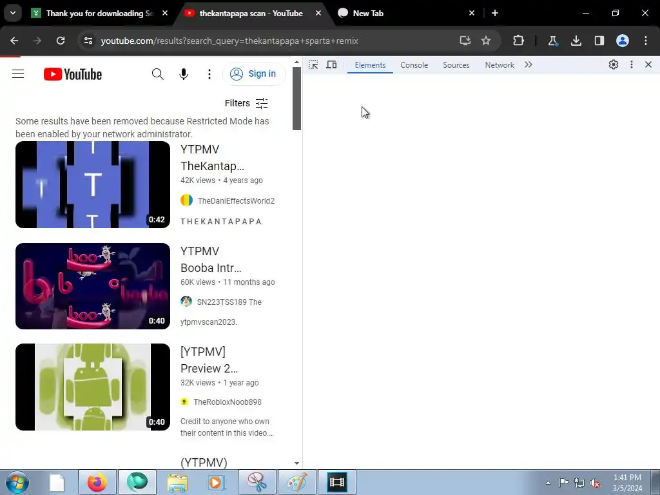The width and height of the screenshot is (660, 495).
Task: Open a new browser tab
Action: click(x=495, y=14)
